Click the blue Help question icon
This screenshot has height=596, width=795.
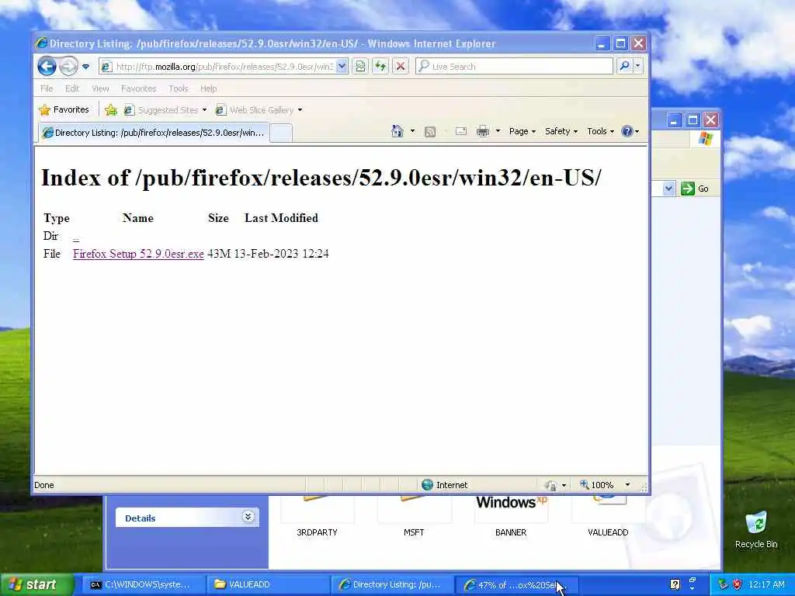[x=627, y=131]
